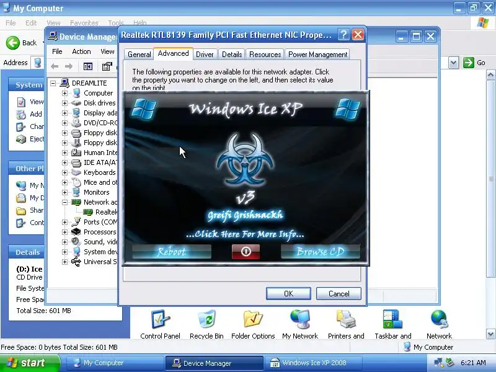Switch to Device Manager taskbar button

click(214, 363)
